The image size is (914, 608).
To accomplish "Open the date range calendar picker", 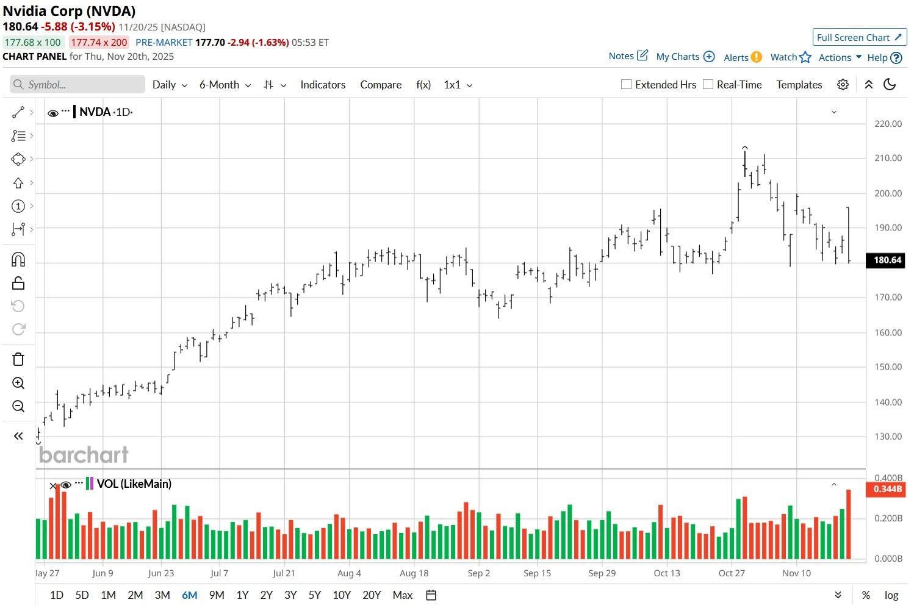I will [431, 595].
